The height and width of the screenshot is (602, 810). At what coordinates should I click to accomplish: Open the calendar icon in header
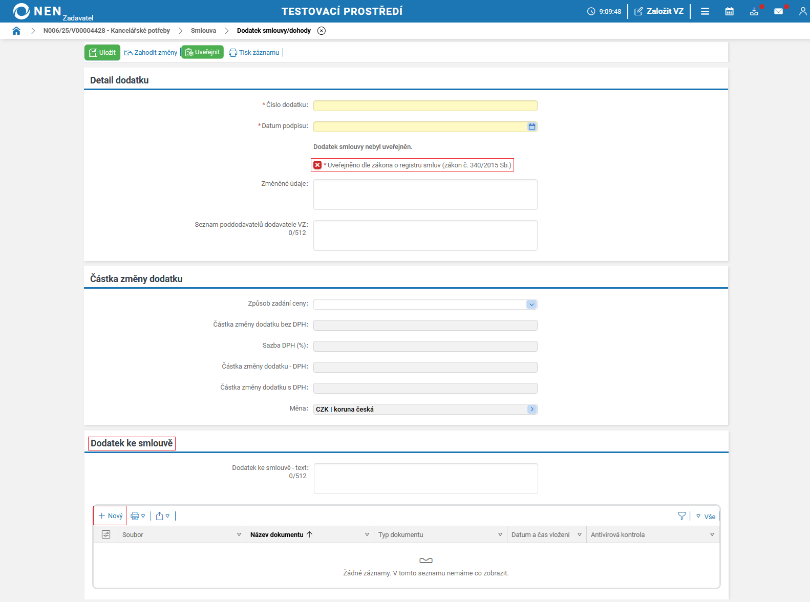[730, 11]
